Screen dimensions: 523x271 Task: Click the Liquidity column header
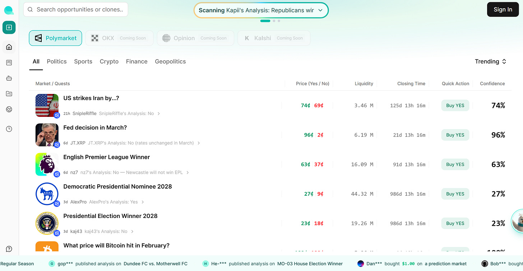pos(364,84)
